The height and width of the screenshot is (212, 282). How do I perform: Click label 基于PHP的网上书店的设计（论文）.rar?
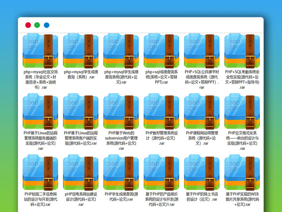(x=202, y=197)
